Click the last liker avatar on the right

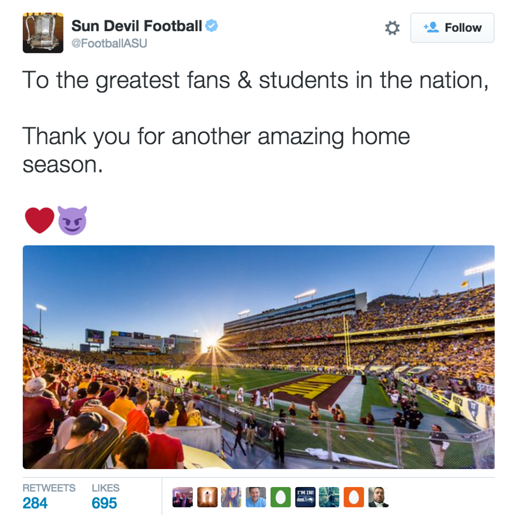[377, 497]
